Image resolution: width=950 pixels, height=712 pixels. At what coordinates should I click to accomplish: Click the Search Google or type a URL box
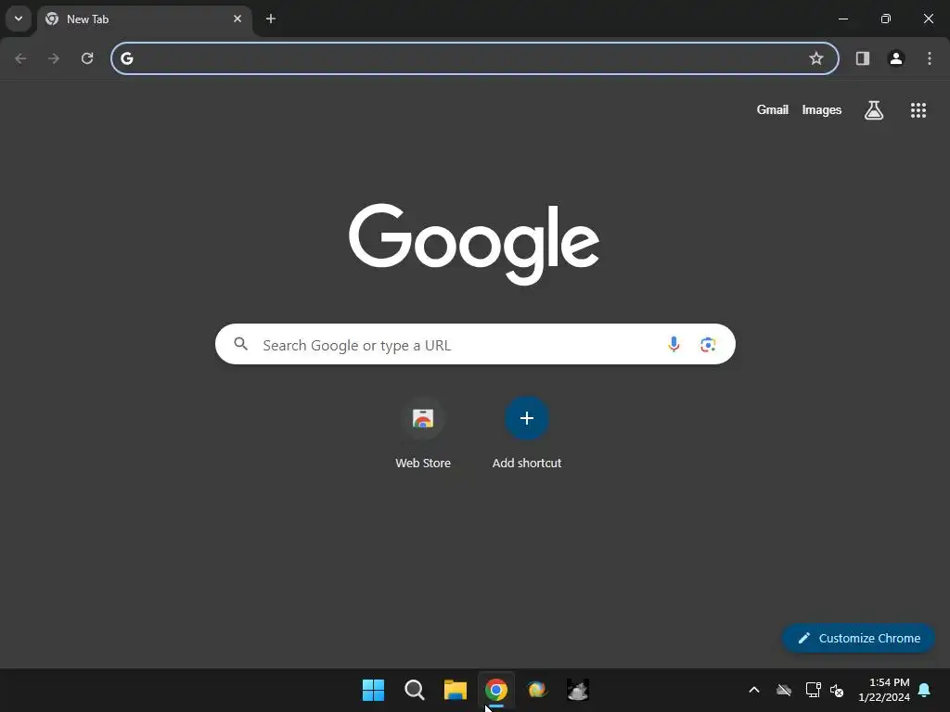point(475,344)
